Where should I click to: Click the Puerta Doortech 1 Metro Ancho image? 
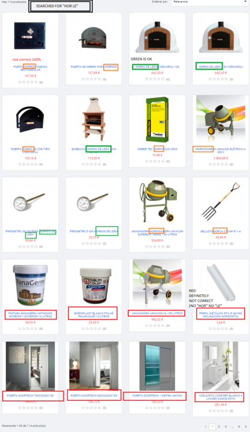click(x=157, y=366)
